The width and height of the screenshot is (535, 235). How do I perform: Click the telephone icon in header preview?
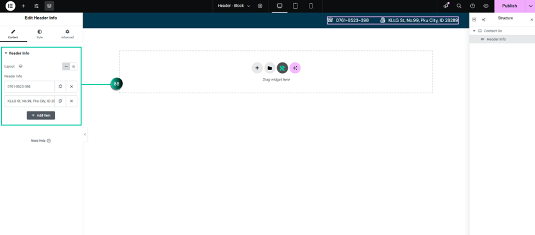coord(330,20)
